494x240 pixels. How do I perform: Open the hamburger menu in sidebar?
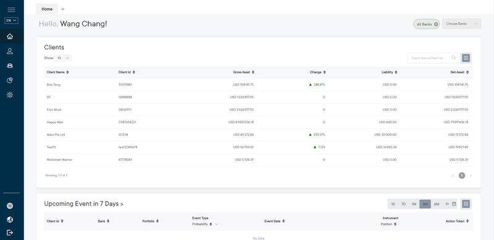[11, 10]
